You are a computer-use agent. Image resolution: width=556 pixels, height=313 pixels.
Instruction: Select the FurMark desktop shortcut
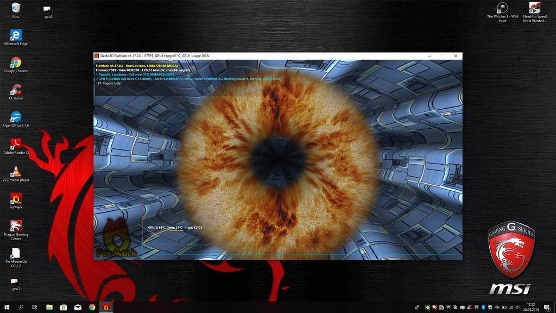[16, 201]
